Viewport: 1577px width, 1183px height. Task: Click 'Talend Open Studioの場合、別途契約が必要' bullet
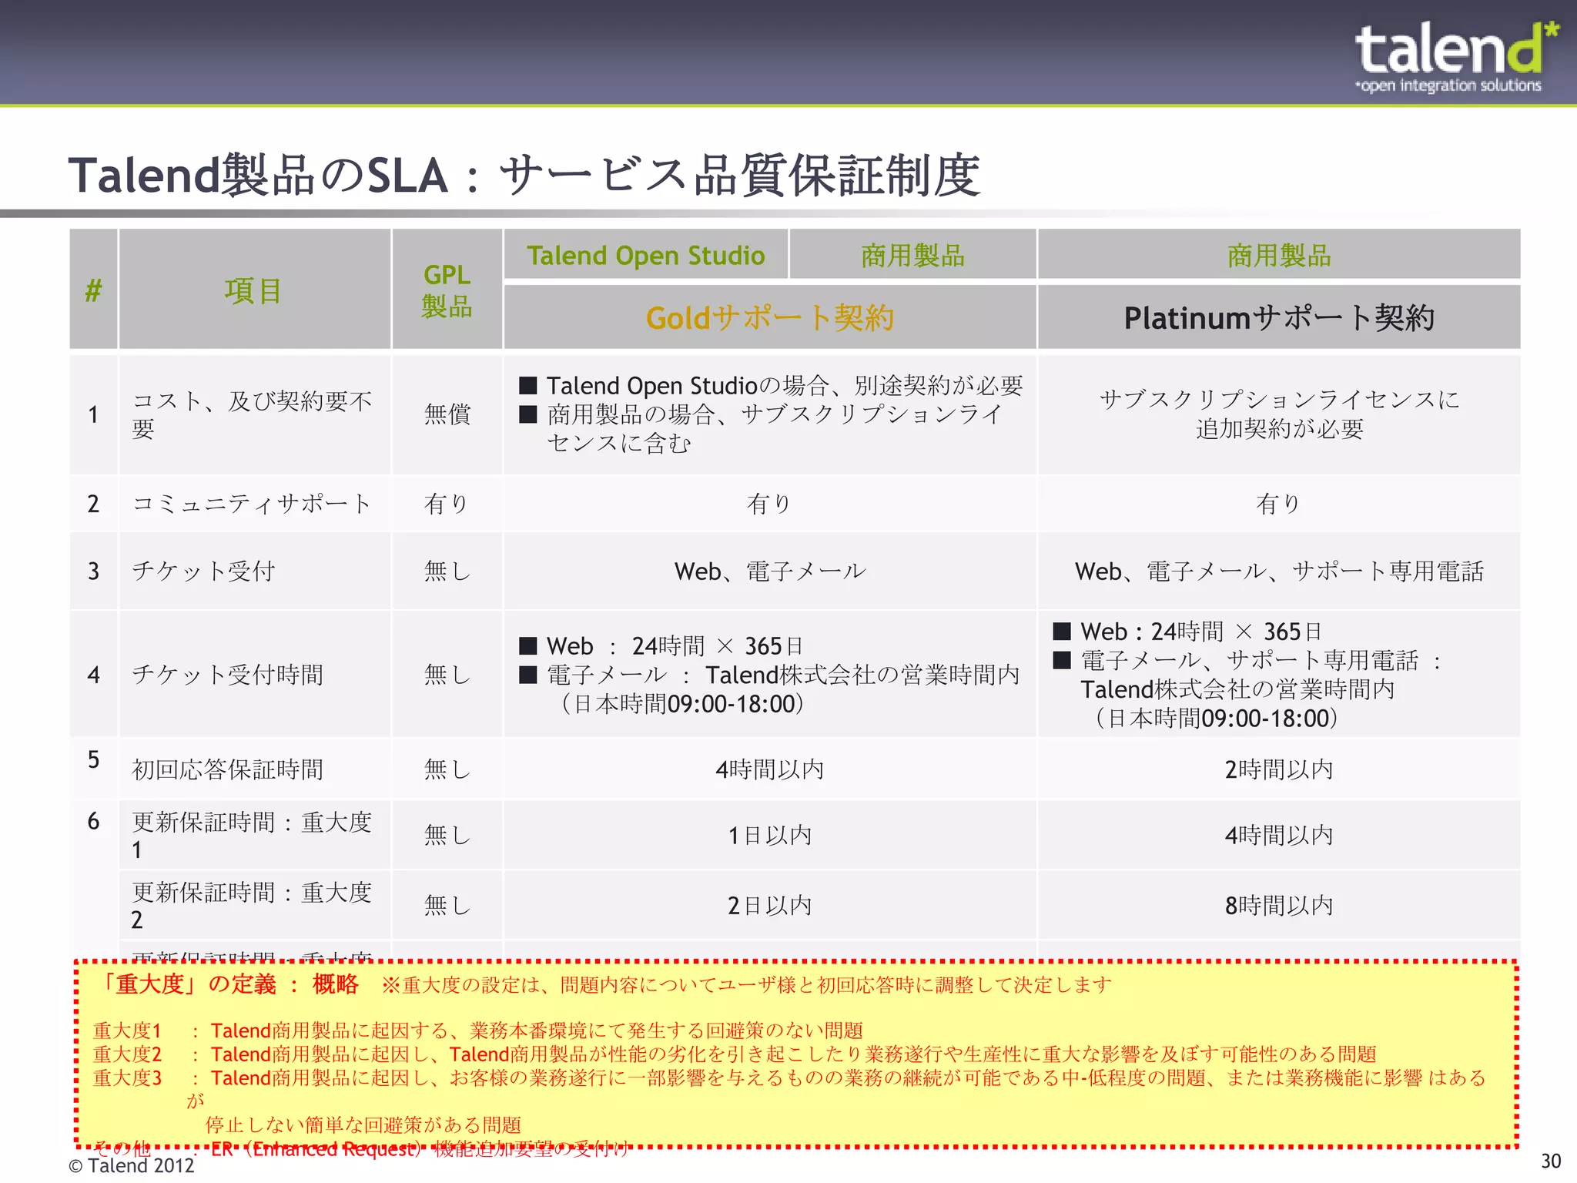771,385
